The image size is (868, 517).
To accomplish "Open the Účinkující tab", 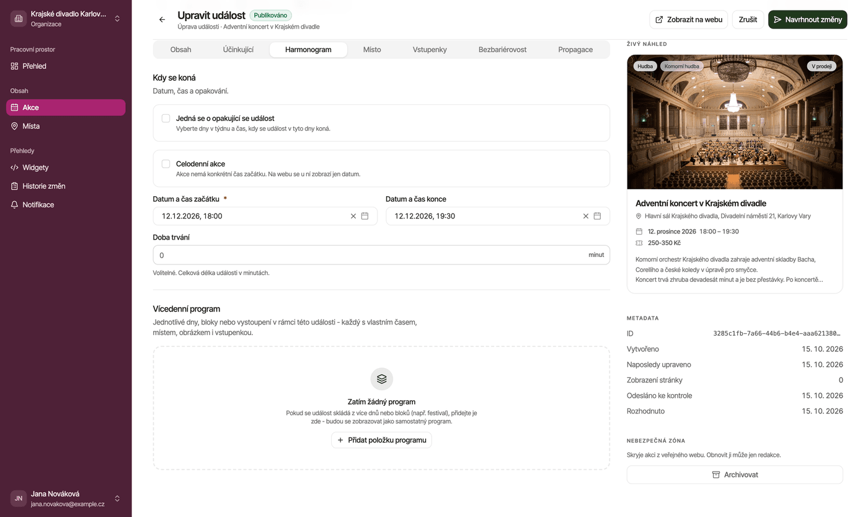I will click(x=239, y=50).
